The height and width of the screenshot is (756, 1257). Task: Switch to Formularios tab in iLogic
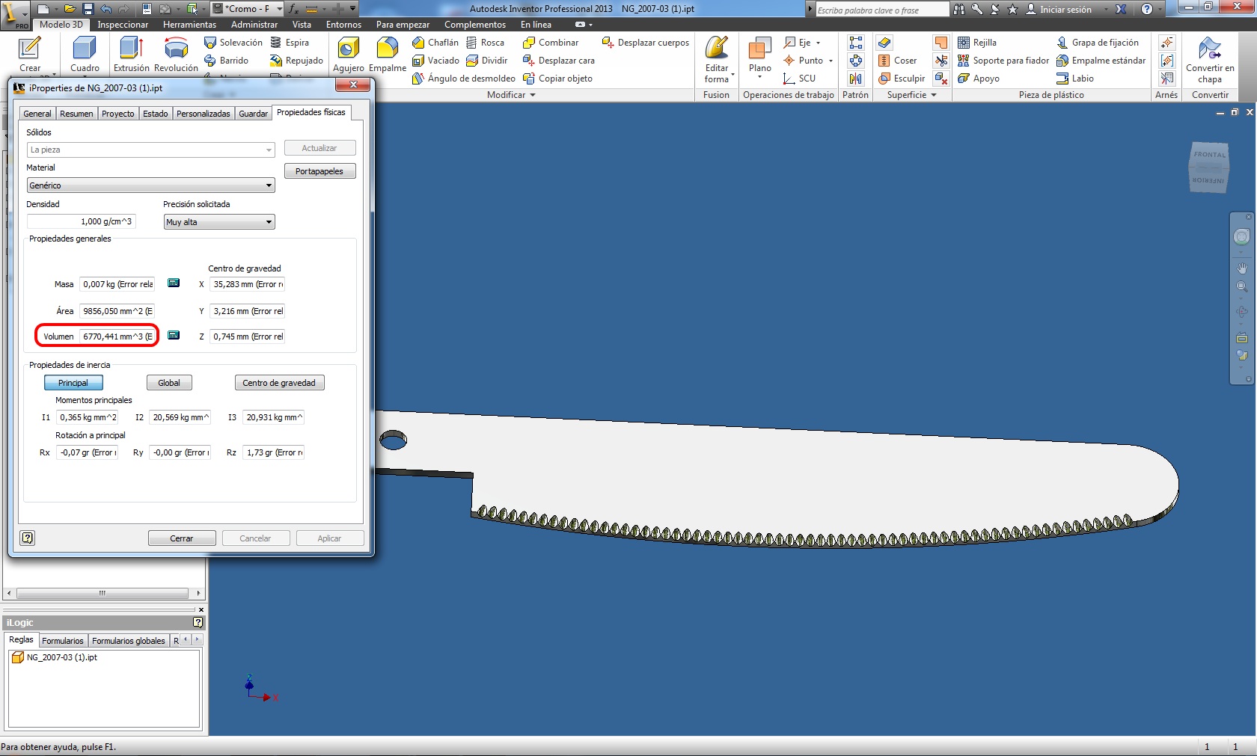coord(63,641)
